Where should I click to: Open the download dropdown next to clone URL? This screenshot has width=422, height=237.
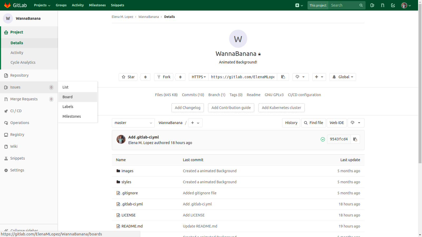coord(300,77)
